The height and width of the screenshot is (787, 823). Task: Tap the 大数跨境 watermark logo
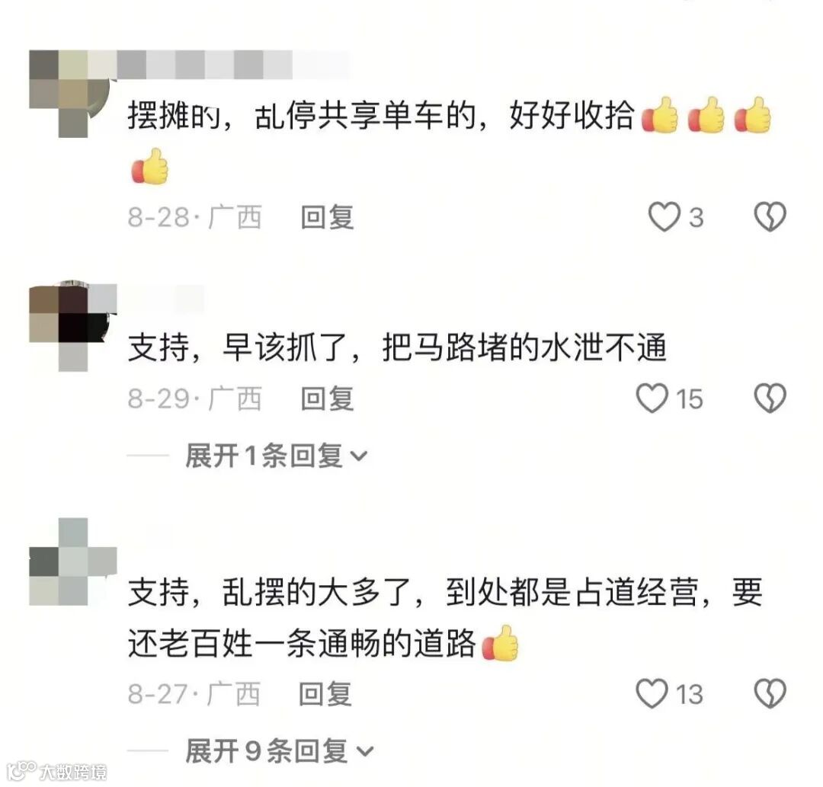pos(56,771)
